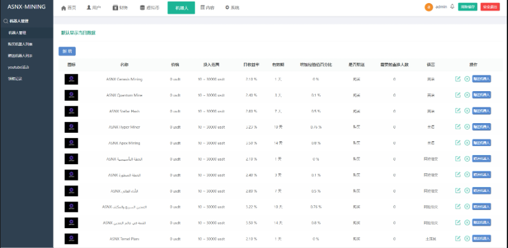This screenshot has height=248, width=508.
Task: Click the 名称 column header
Action: tap(124, 65)
